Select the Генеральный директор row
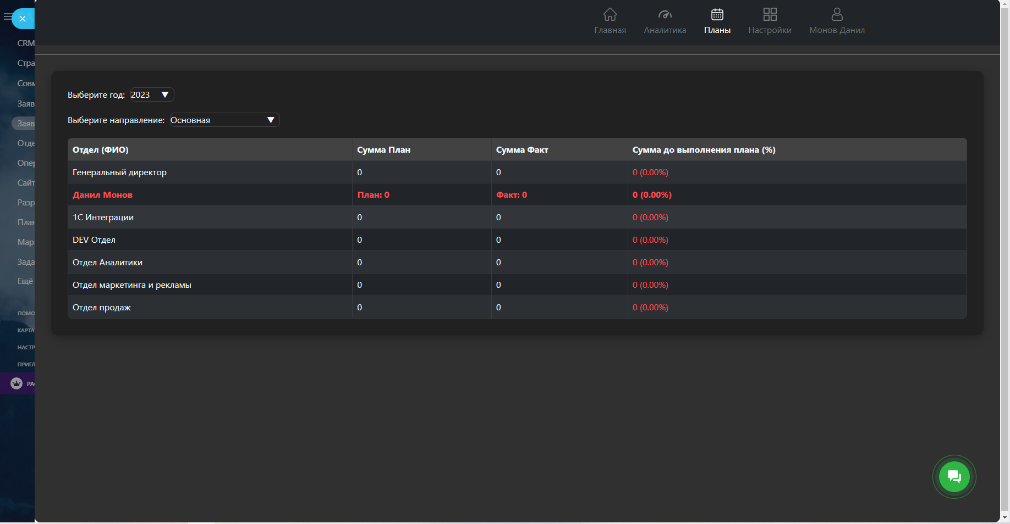Screen dimensions: 1010x524 tap(119, 172)
